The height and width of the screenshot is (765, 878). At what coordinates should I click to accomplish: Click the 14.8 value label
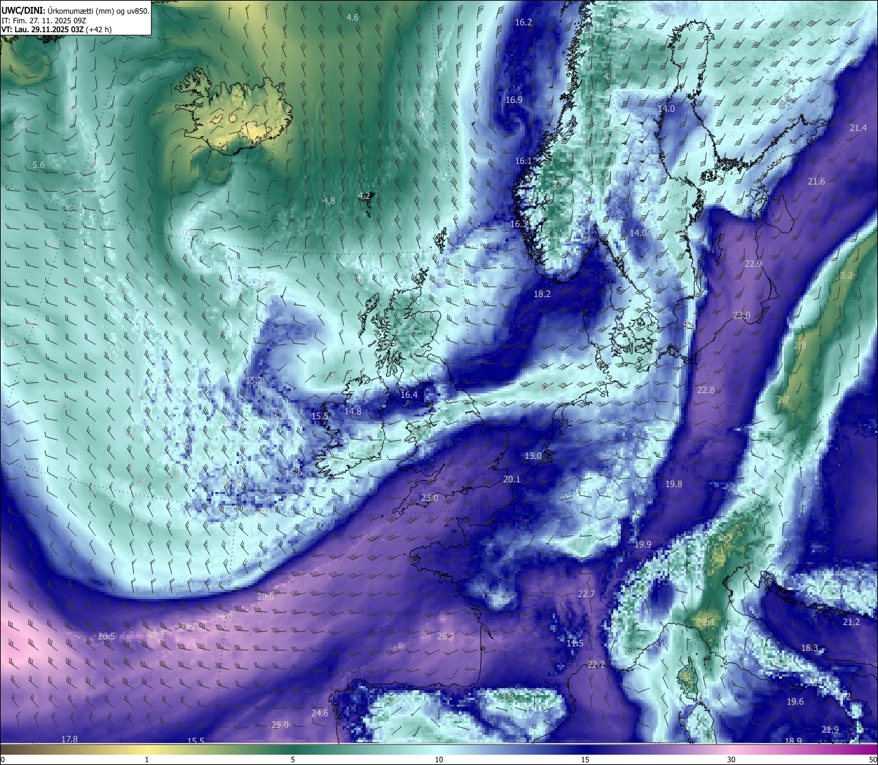coord(353,411)
